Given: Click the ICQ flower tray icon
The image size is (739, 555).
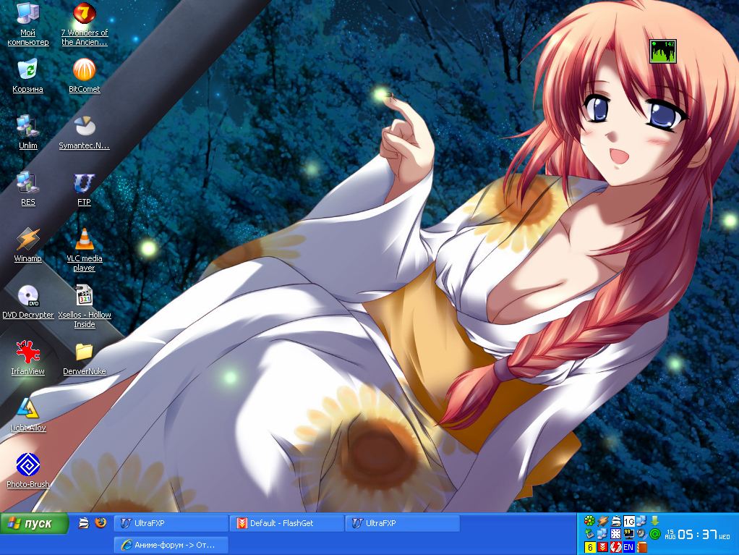Looking at the screenshot, I should tap(589, 521).
